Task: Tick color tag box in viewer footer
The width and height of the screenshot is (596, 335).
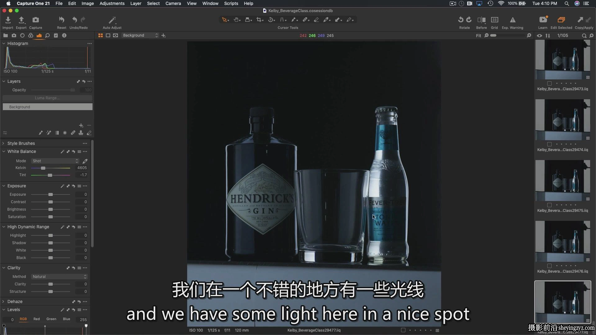Action: tap(403, 330)
